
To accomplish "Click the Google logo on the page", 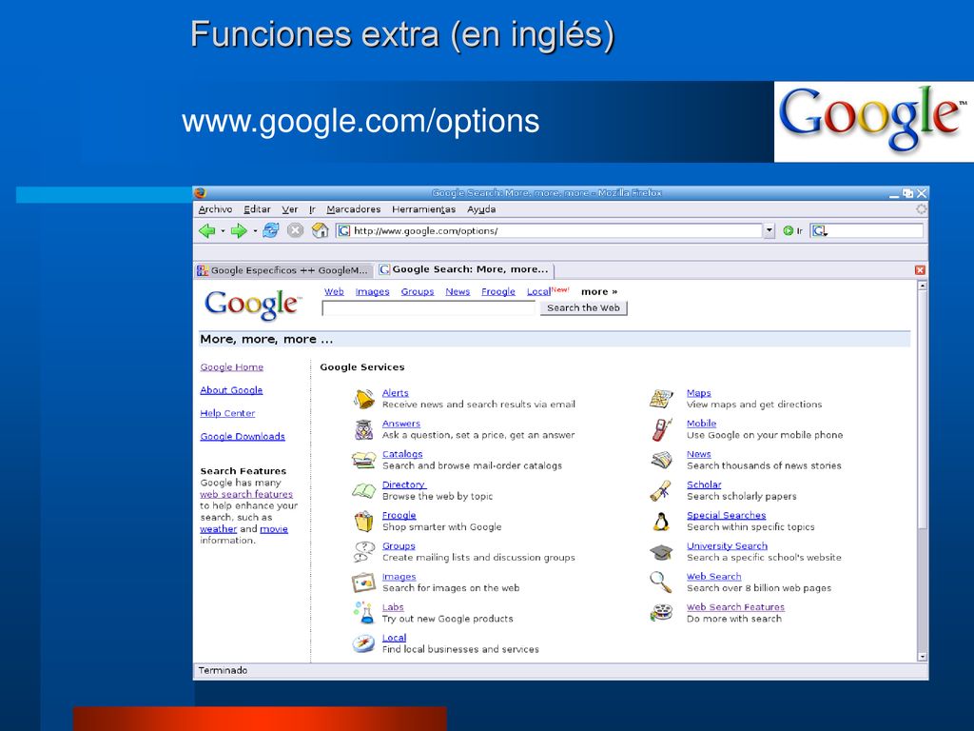I will tap(253, 305).
